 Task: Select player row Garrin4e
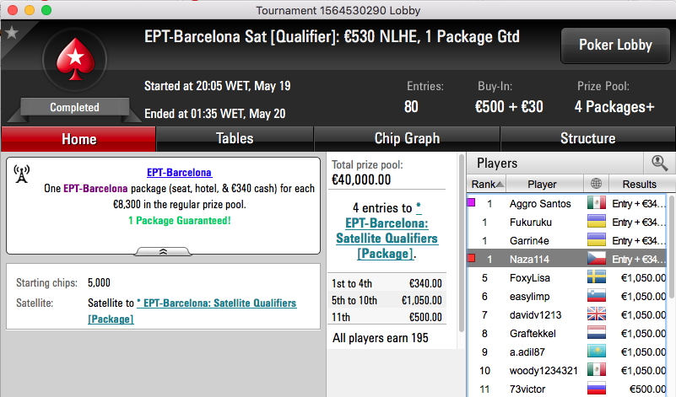567,240
